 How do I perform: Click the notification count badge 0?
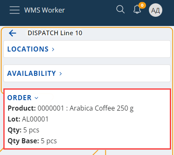click(142, 5)
